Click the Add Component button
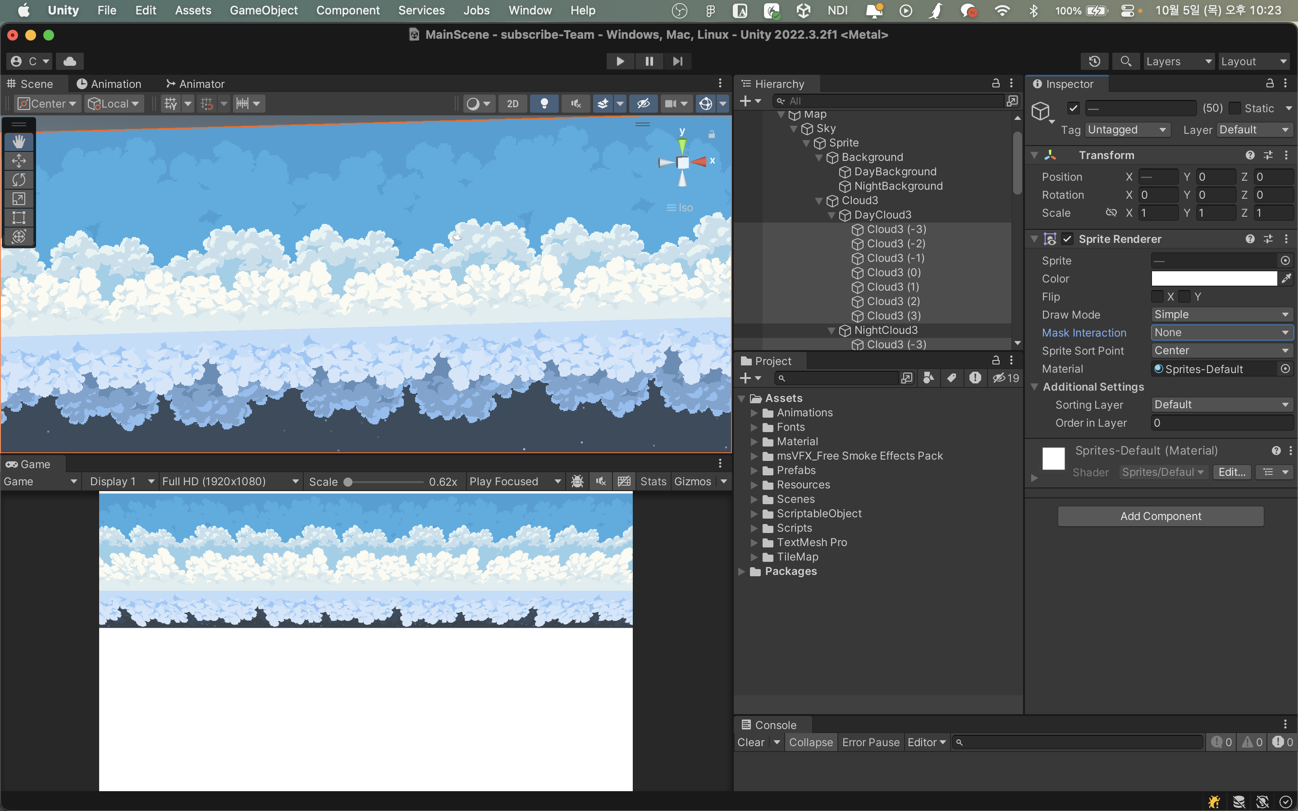Image resolution: width=1298 pixels, height=811 pixels. coord(1160,516)
